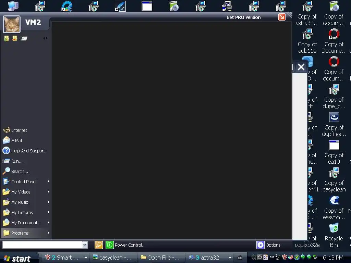This screenshot has height=263, width=351.
Task: Click the keyboard icon on the taskbar
Action: [x=240, y=258]
